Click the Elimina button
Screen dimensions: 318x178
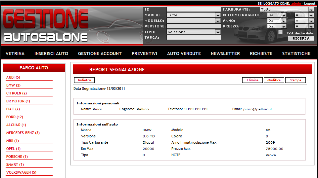252,80
